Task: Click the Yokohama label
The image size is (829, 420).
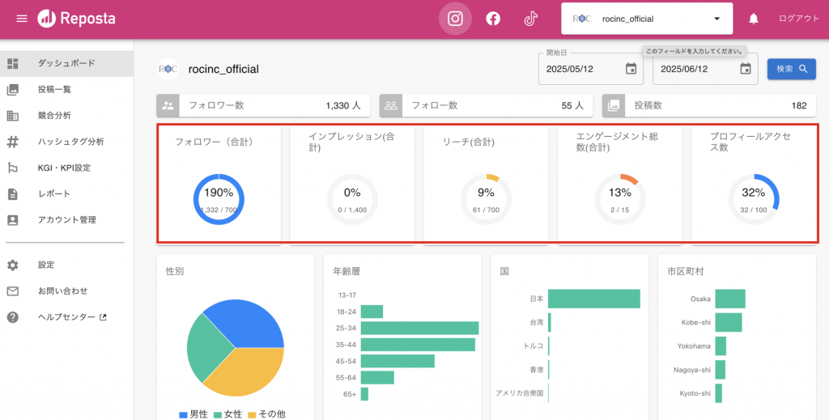Action: coord(694,346)
